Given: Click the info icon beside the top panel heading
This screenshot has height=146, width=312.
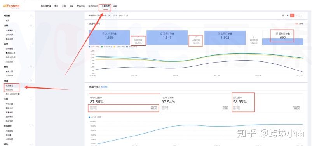Looking at the screenshot, I should point(99,24).
